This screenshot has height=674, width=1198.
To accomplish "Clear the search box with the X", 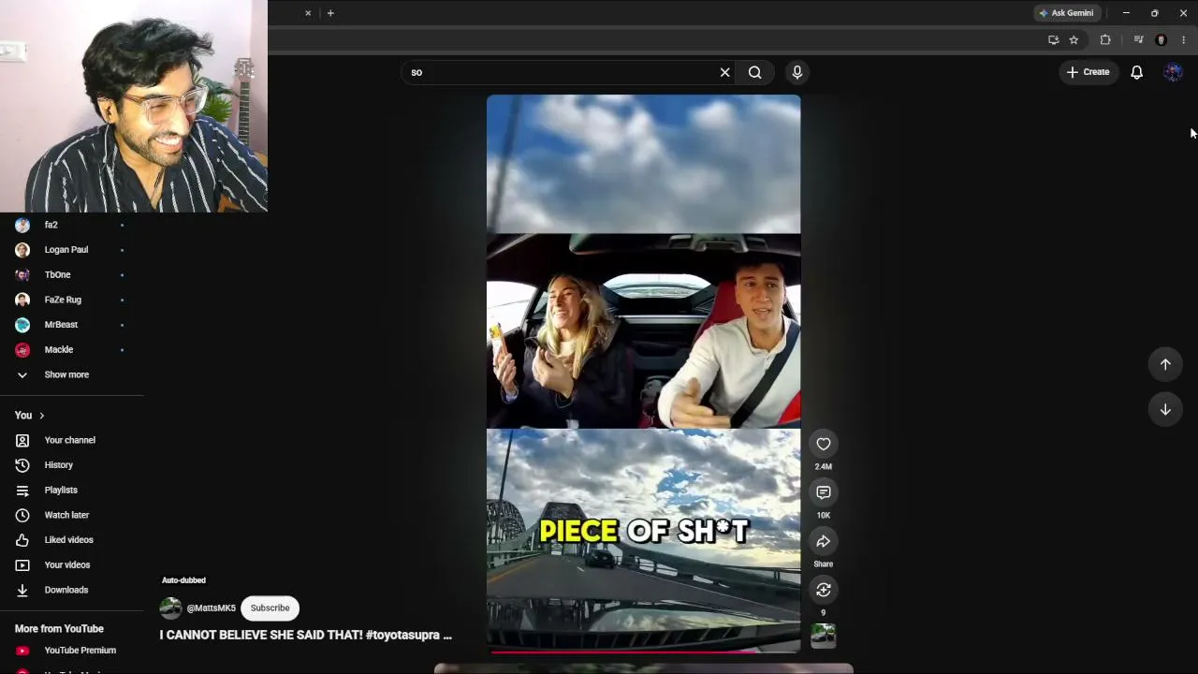I will tap(724, 72).
